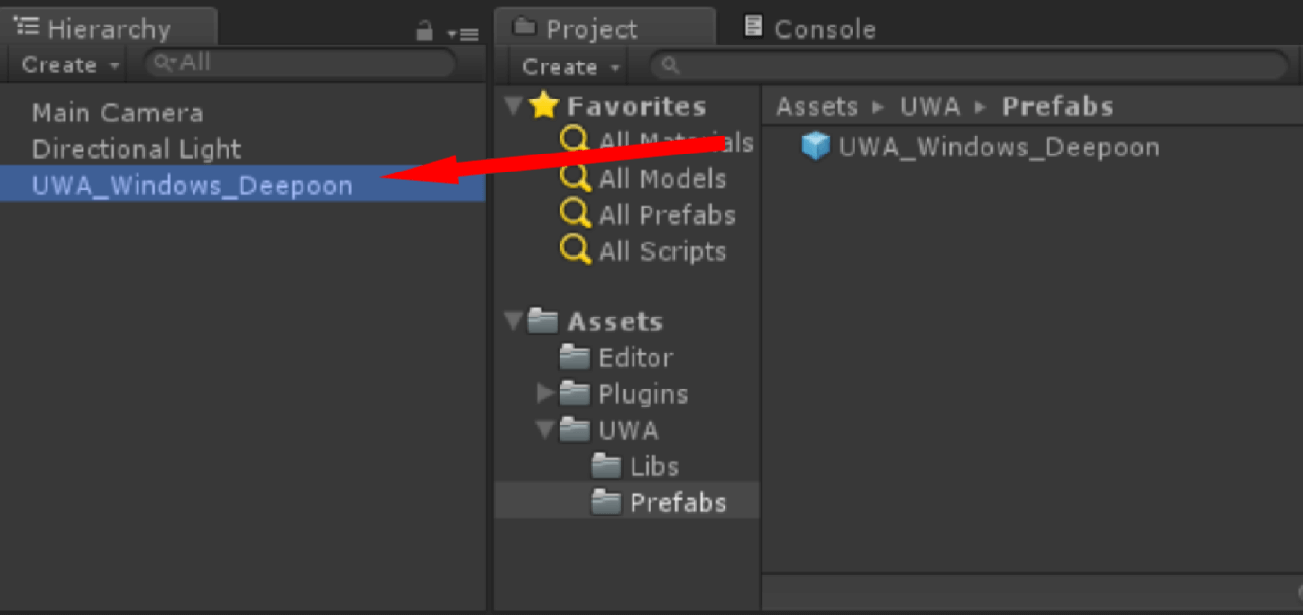Toggle the Hierarchy panel lock icon
The width and height of the screenshot is (1303, 615).
425,31
